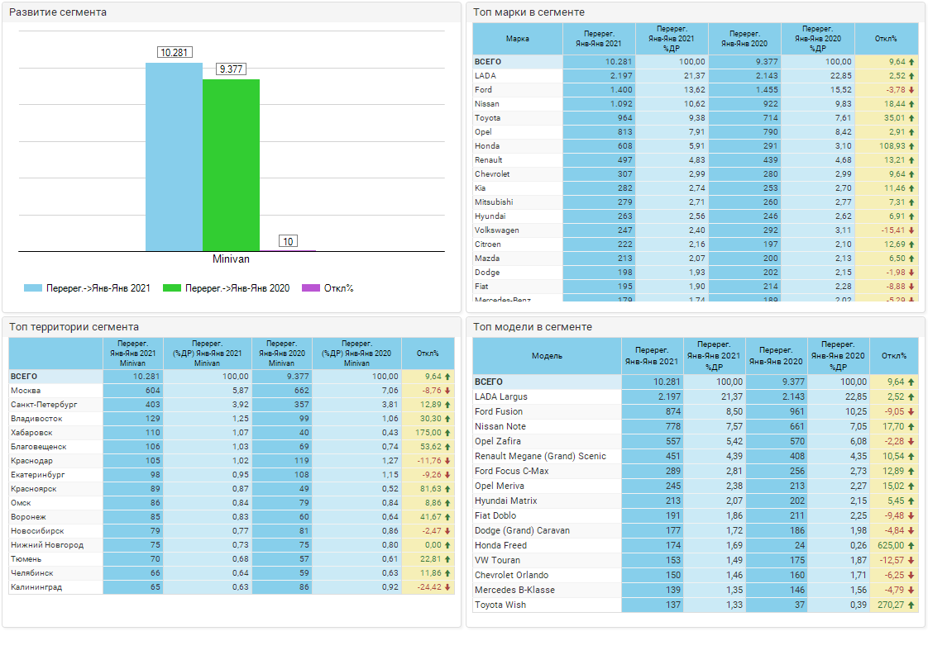Image resolution: width=928 pixels, height=655 pixels.
Task: Click the Топ марки в сегменте panel title
Action: coord(529,12)
